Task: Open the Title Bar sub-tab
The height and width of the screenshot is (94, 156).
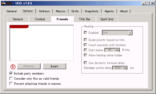Action: (x=85, y=19)
